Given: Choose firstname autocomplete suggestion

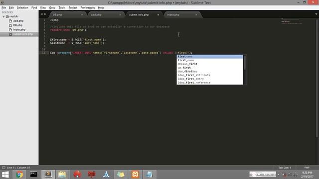Looking at the screenshot, I should tap(210, 56).
